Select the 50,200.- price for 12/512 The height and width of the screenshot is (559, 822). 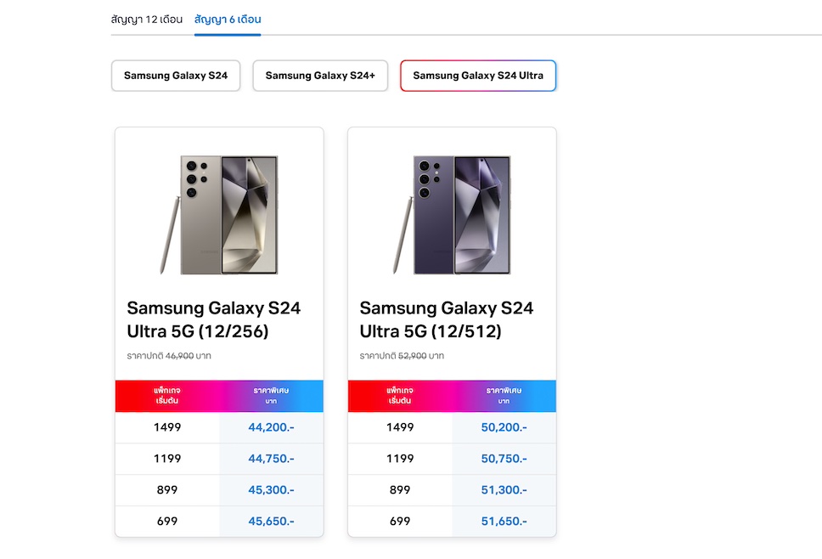click(x=504, y=427)
